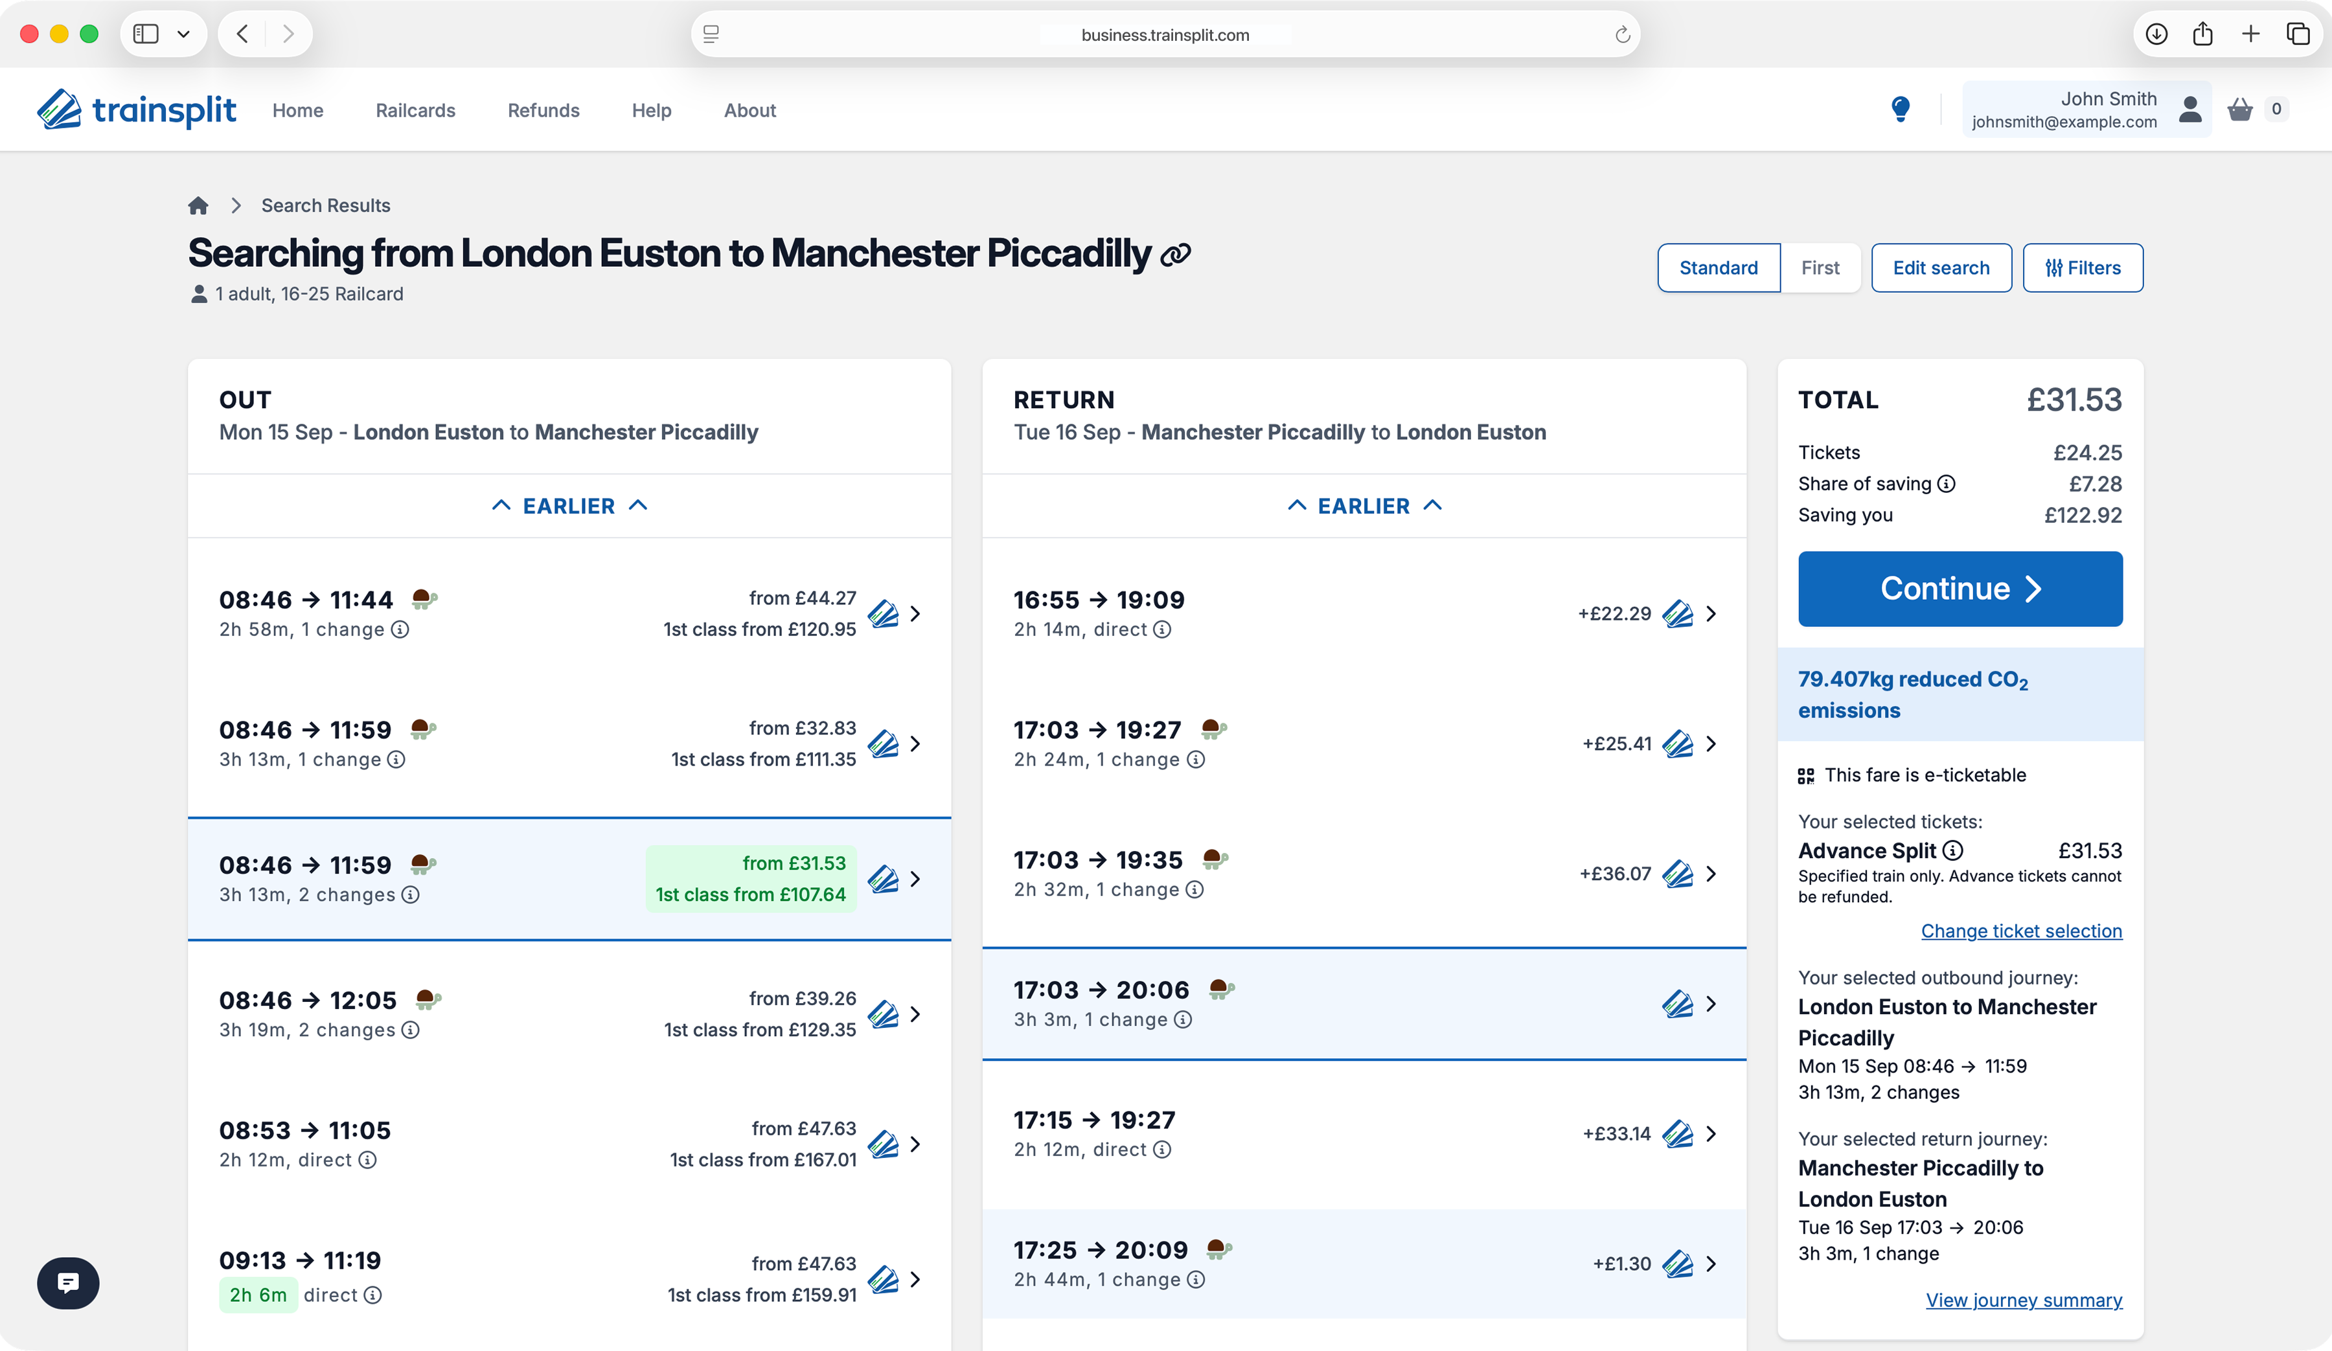Click the Advance Split info icon
This screenshot has width=2332, height=1351.
pyautogui.click(x=1952, y=850)
